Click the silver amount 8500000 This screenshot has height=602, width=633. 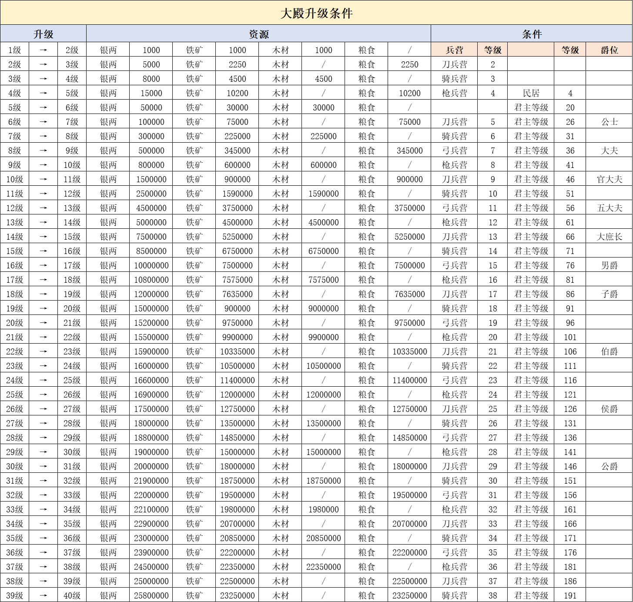point(151,251)
